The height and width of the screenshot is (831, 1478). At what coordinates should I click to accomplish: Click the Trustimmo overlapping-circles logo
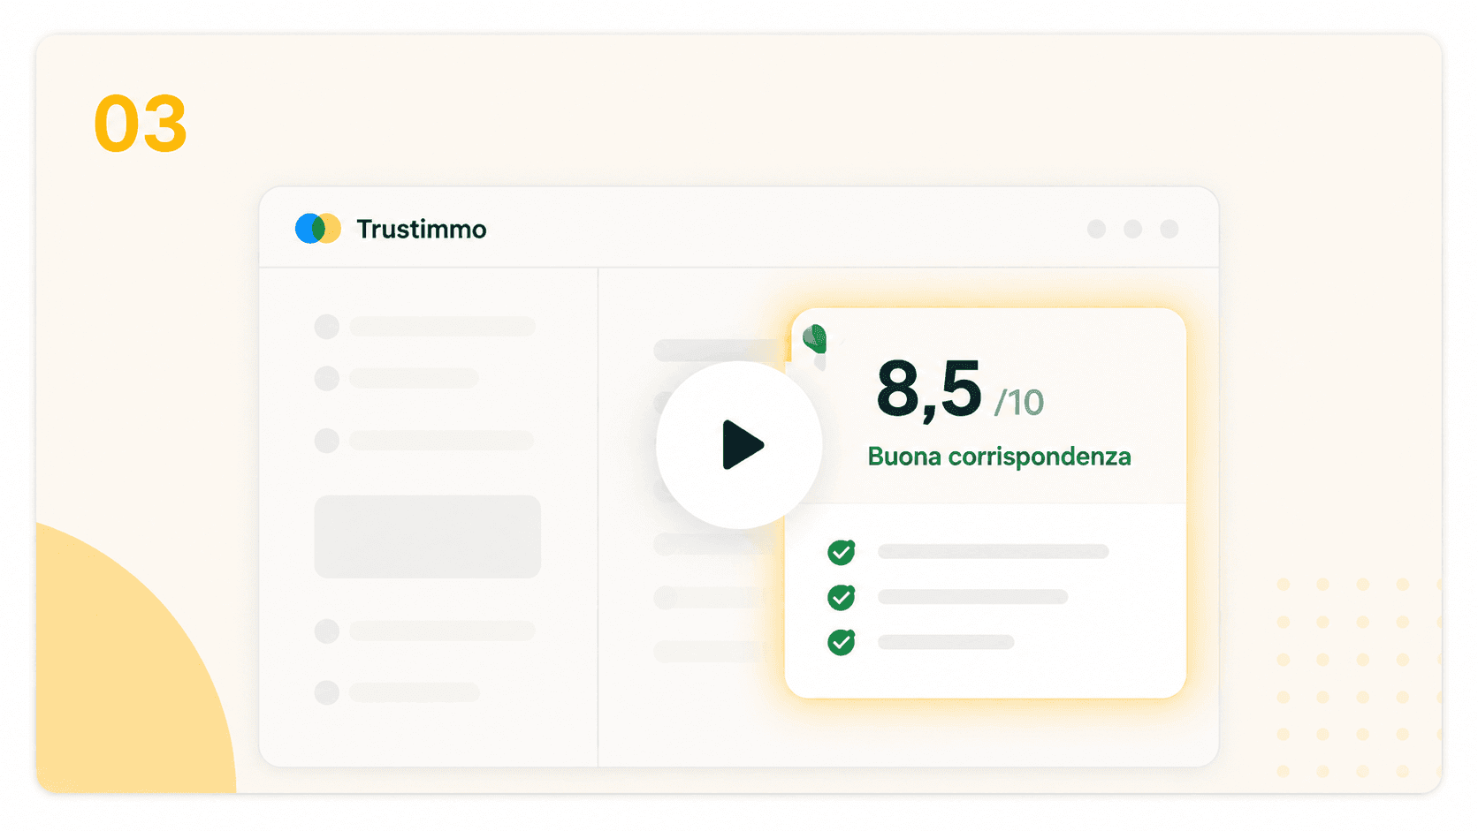coord(318,229)
